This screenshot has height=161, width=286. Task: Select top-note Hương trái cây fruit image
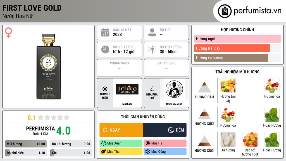pos(228,86)
